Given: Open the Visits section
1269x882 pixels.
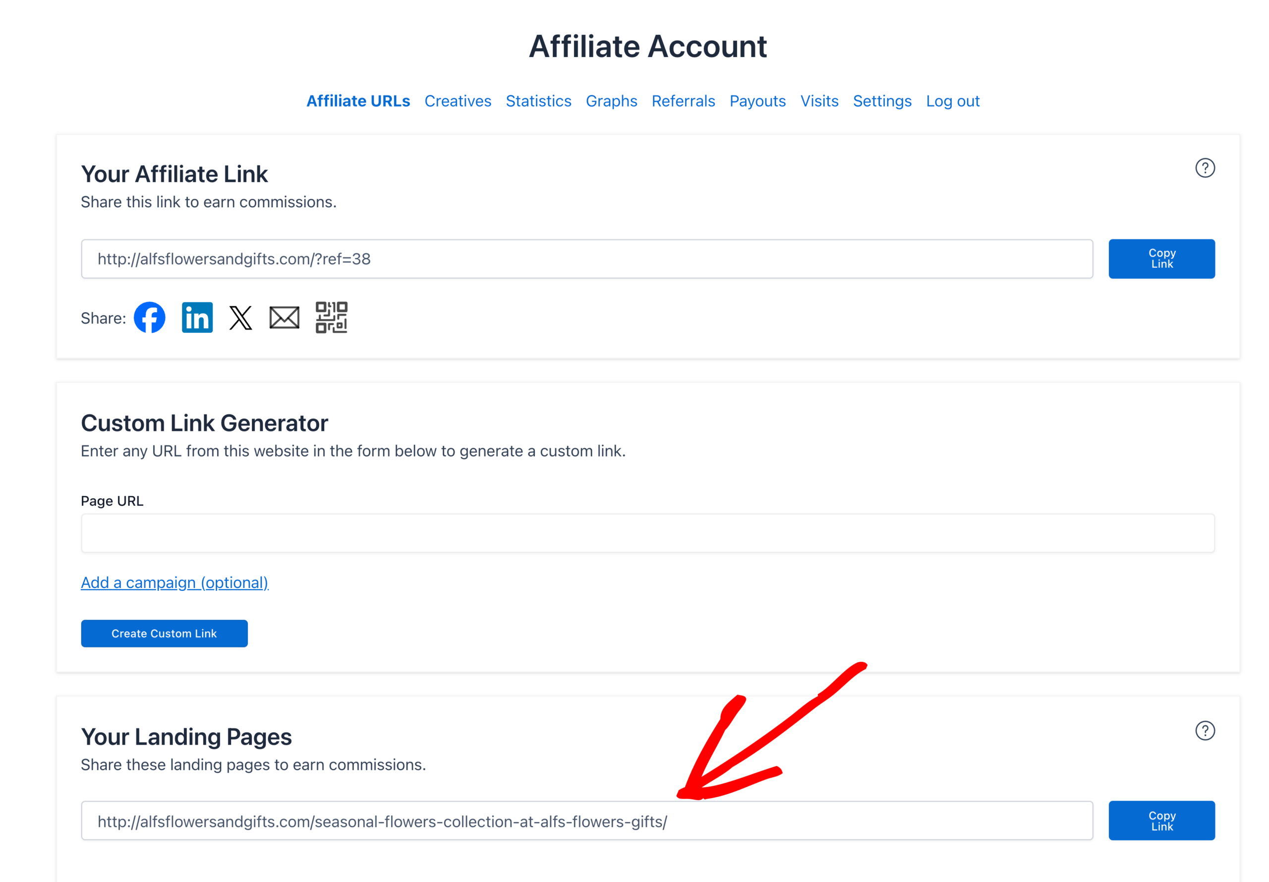Looking at the screenshot, I should (819, 101).
